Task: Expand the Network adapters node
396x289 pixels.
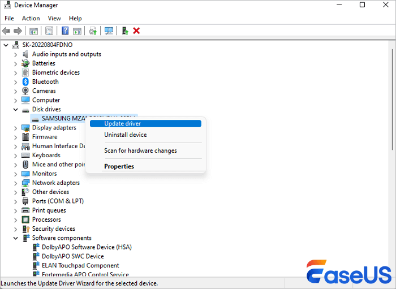Action: (16, 183)
